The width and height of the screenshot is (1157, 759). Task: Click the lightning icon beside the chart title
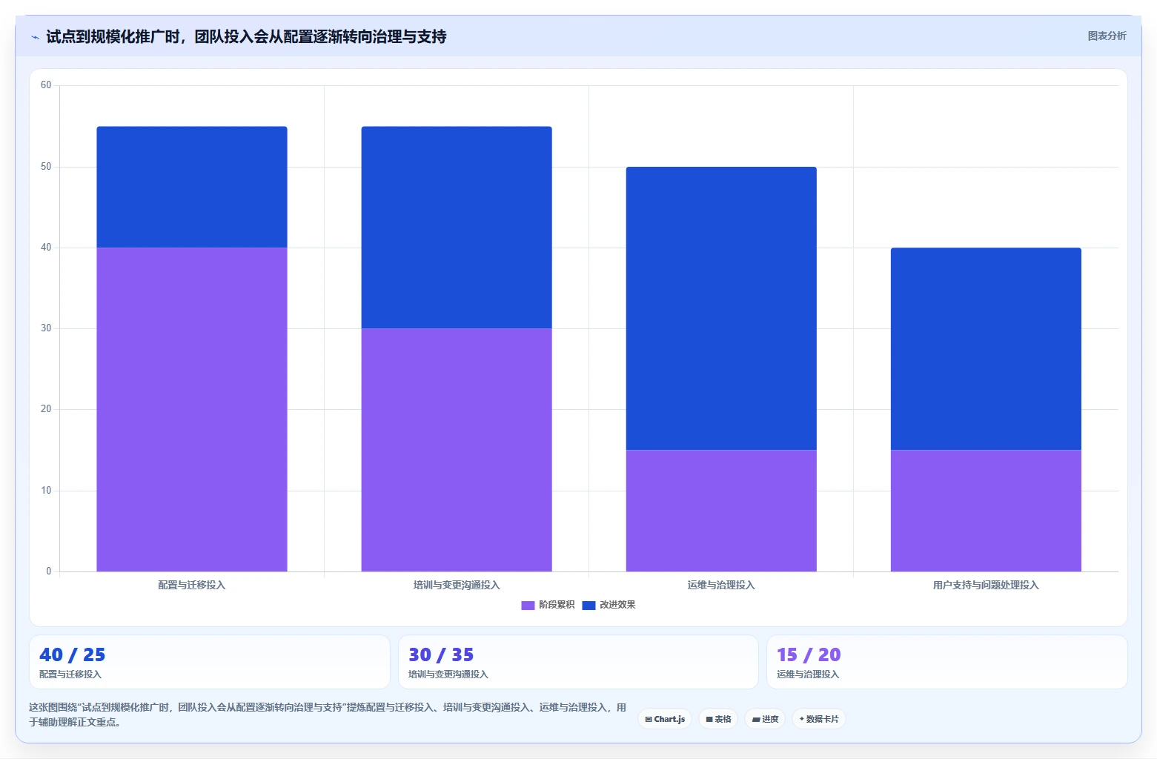point(35,37)
